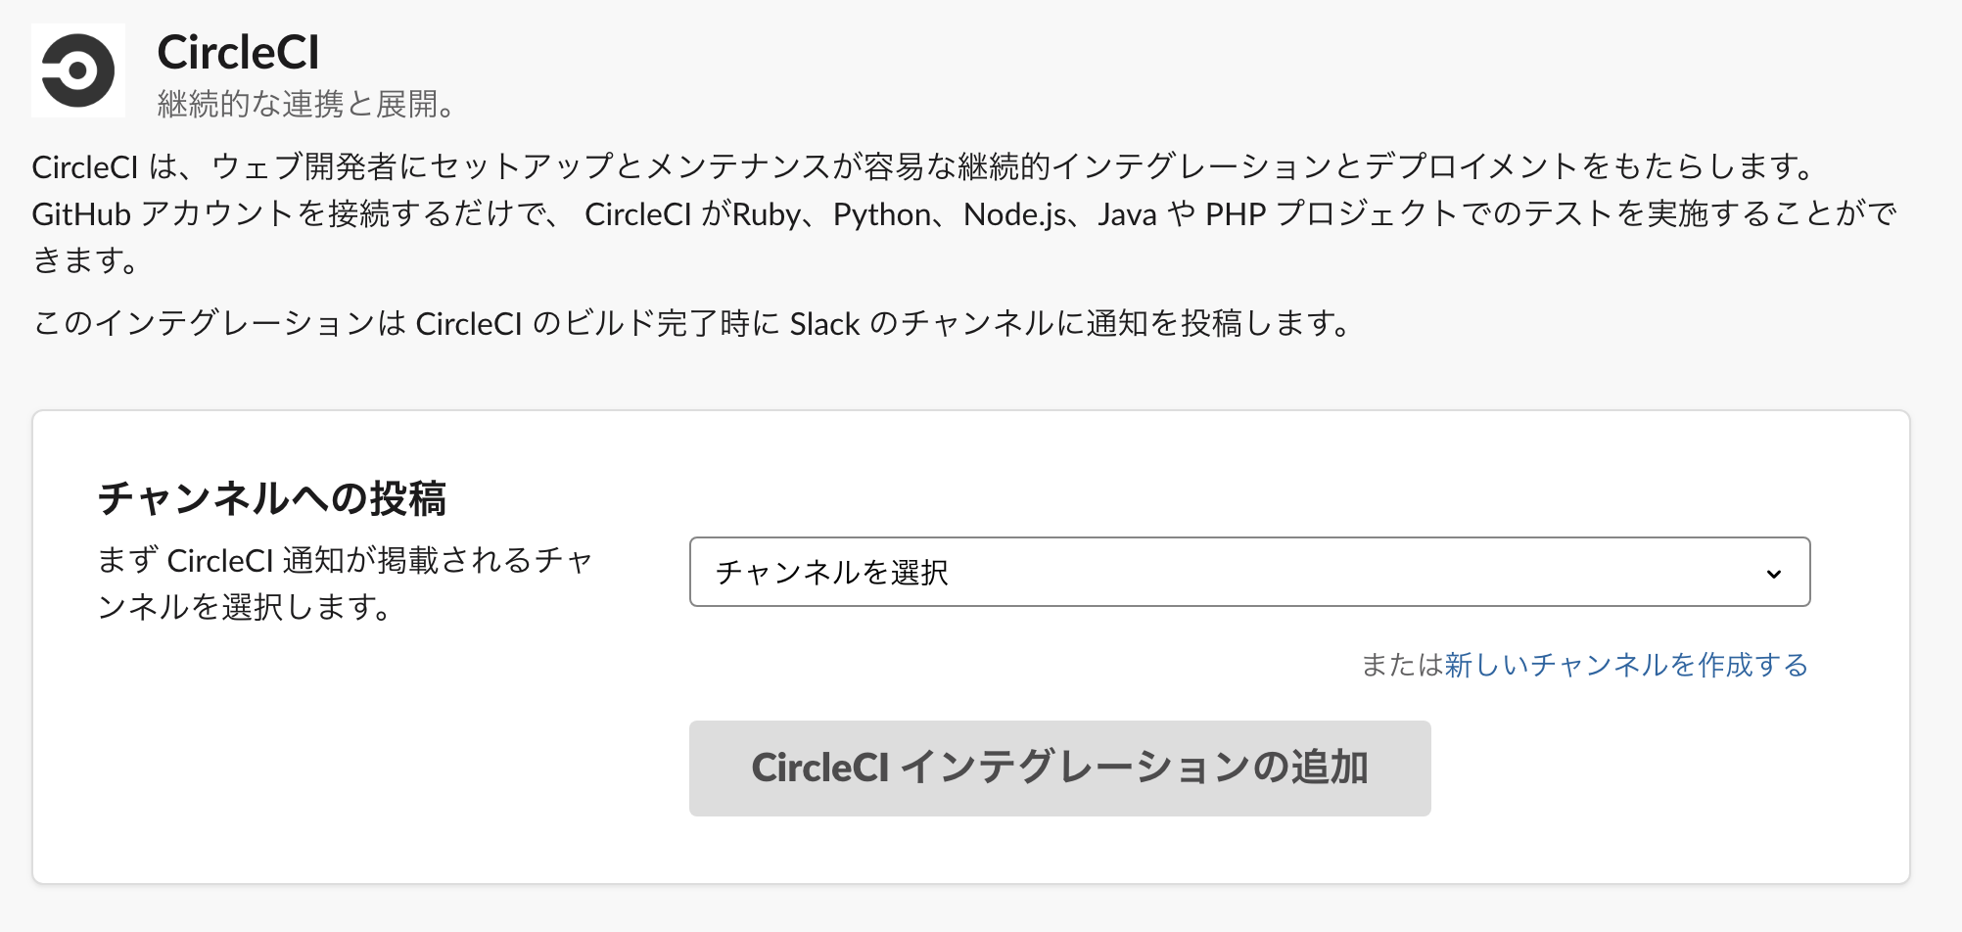
Task: Click the word Java in the description
Action: (1127, 214)
